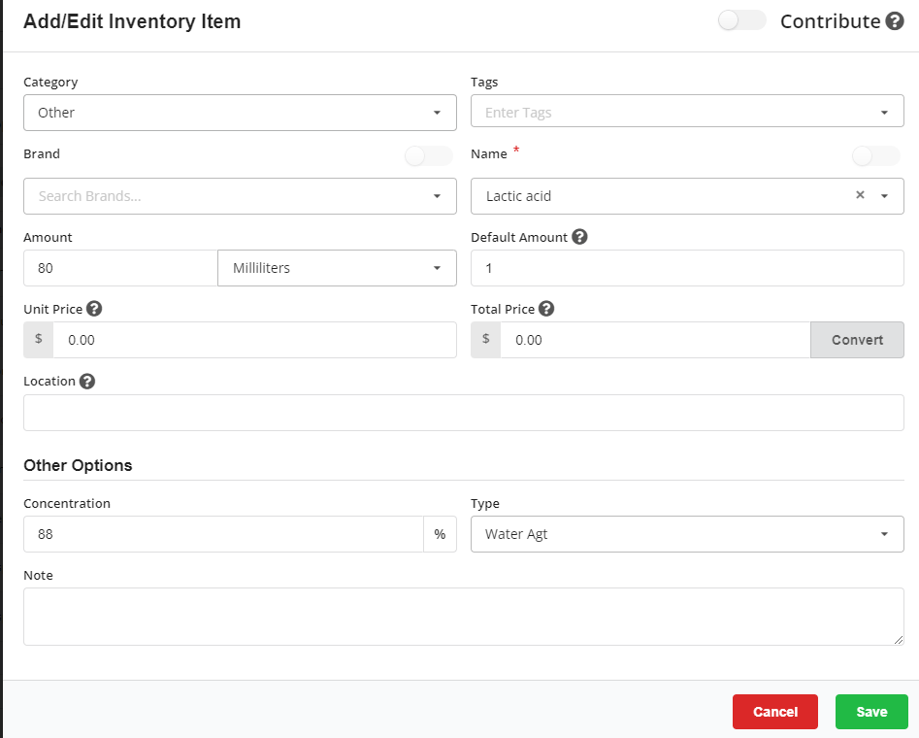Open the Contribute help tooltip icon
Image resolution: width=919 pixels, height=738 pixels.
pyautogui.click(x=895, y=21)
